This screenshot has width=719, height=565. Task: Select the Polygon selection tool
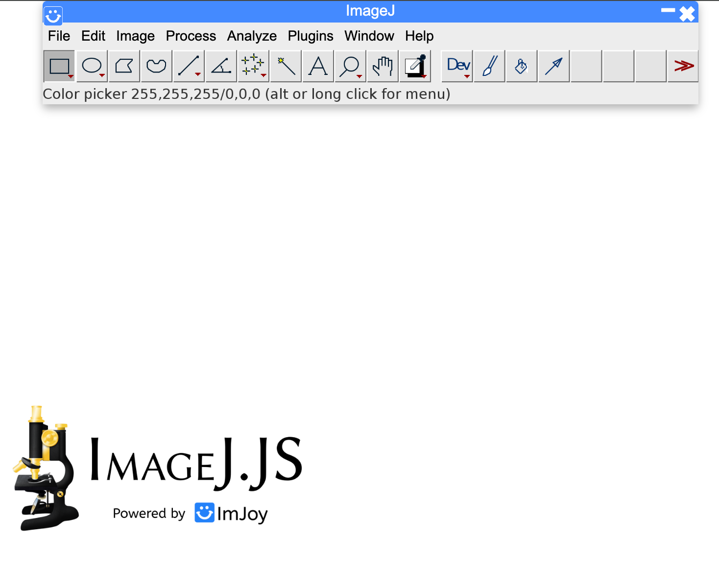[x=124, y=66]
